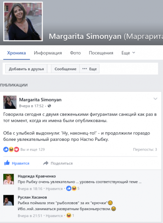Open the post's heart reaction icon
Image resolution: width=163 pixels, height=223 pixels.
pyautogui.click(x=16, y=149)
